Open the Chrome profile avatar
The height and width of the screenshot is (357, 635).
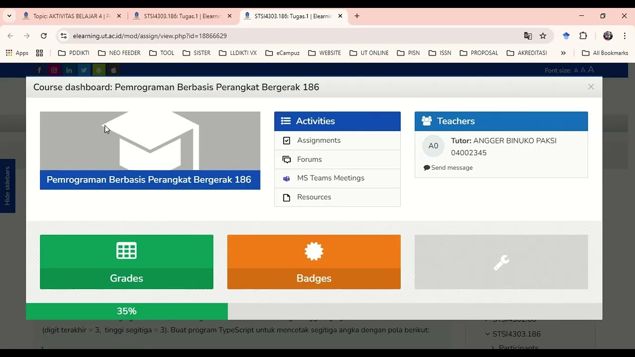tap(608, 36)
